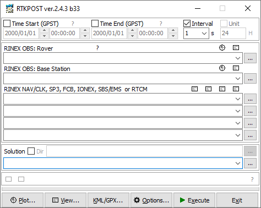Close the RTKPOST window

(x=248, y=8)
